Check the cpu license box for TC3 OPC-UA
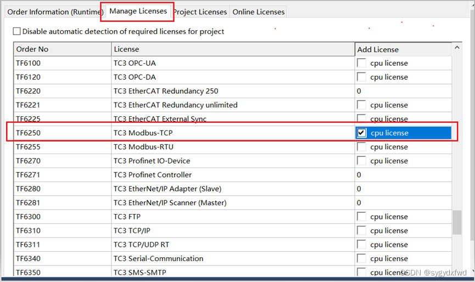475x282 pixels. point(361,63)
